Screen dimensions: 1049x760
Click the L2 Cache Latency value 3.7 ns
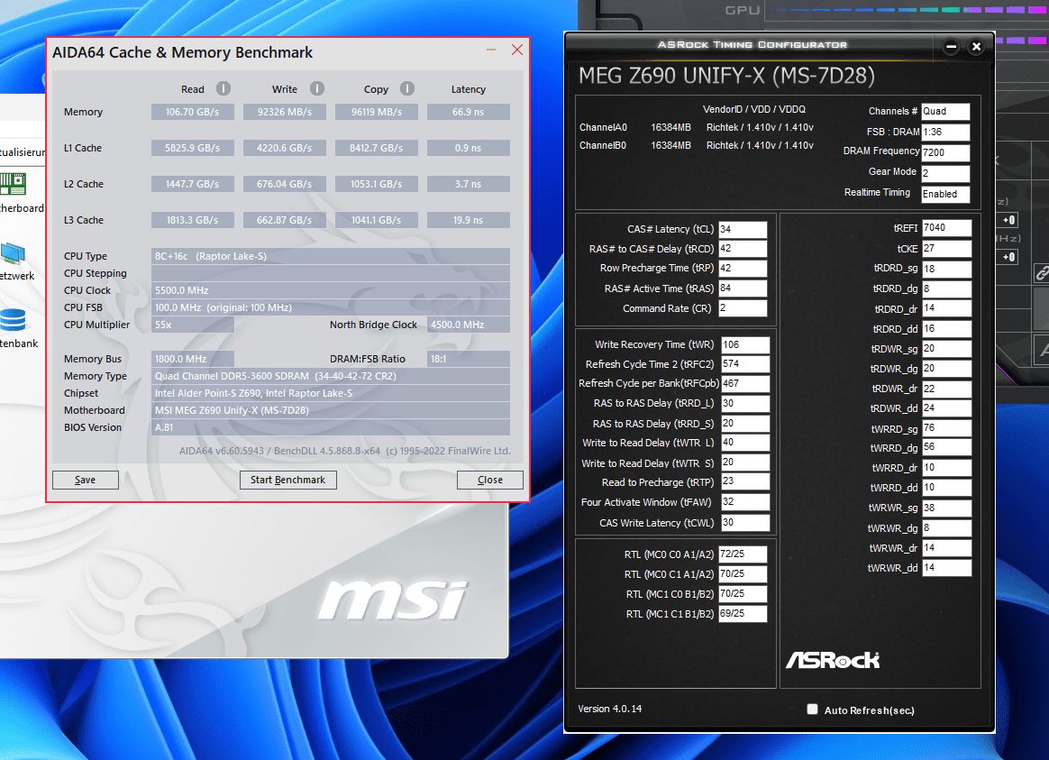pyautogui.click(x=469, y=184)
